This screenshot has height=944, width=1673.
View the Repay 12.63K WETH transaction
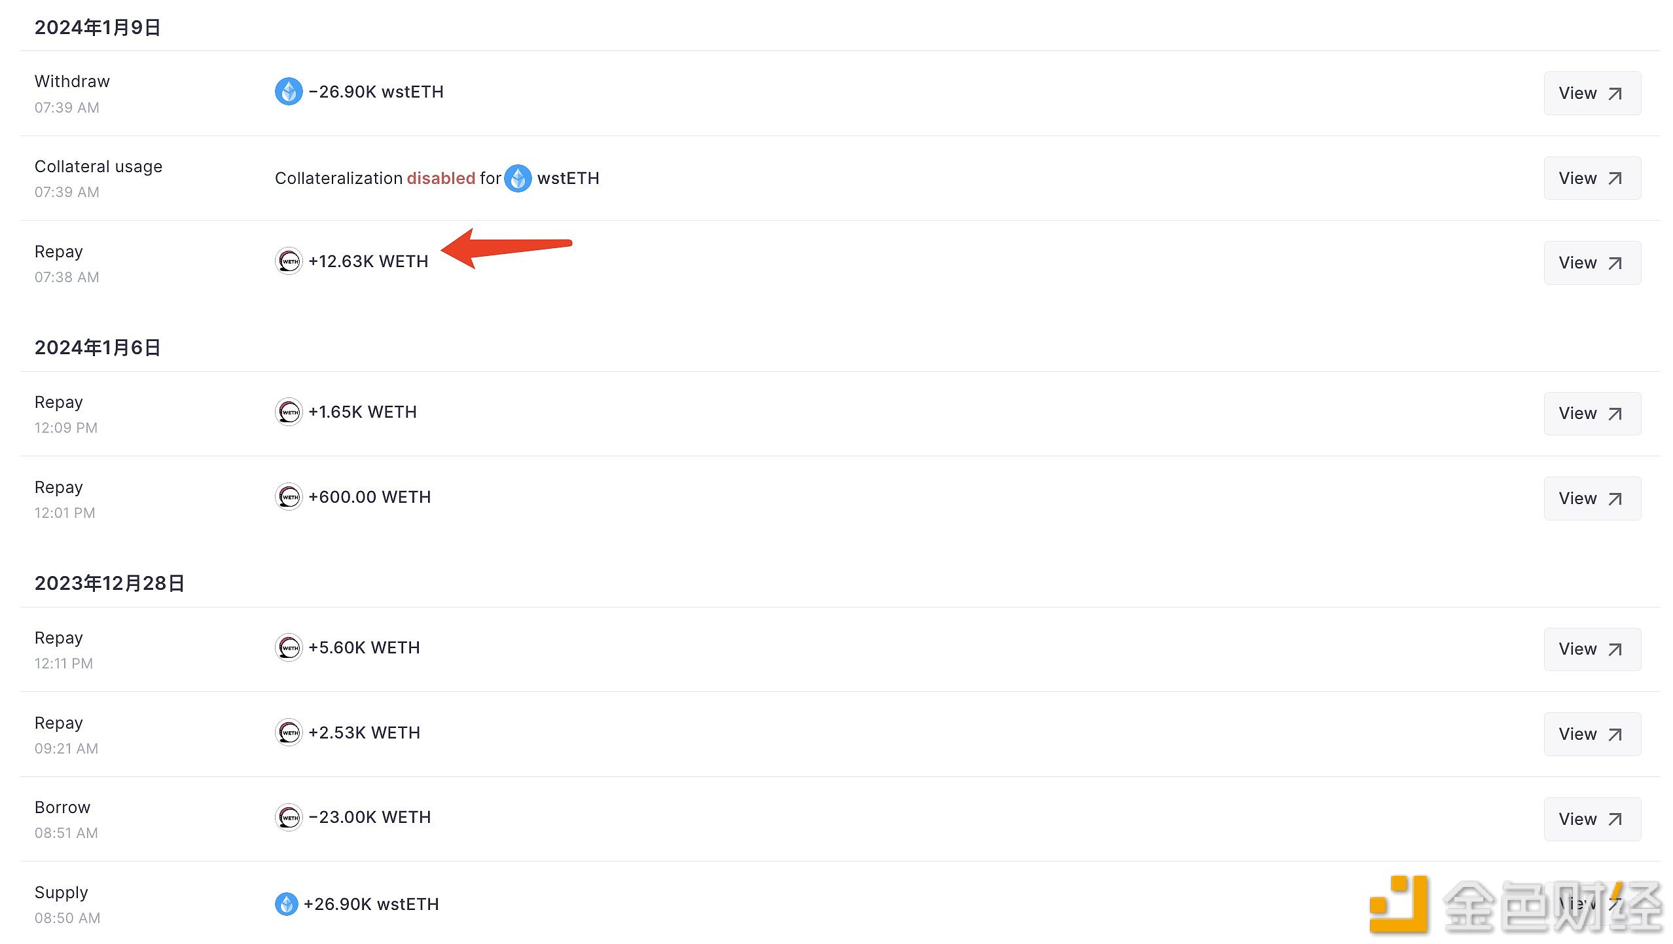pyautogui.click(x=1591, y=262)
